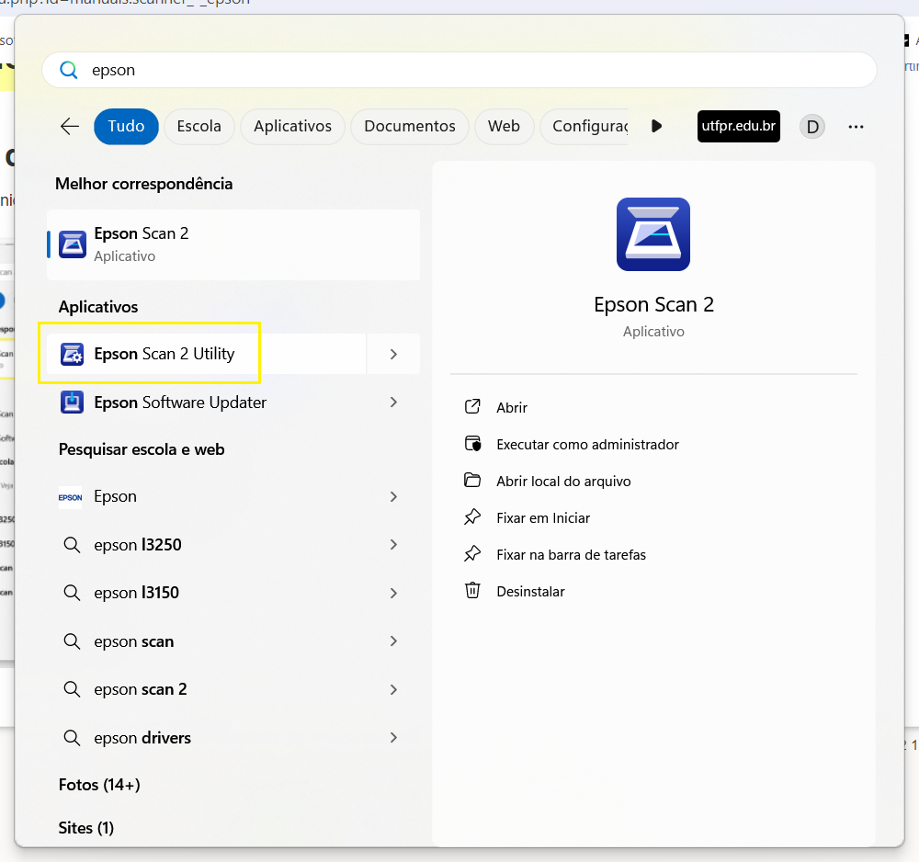This screenshot has width=919, height=862.
Task: Expand the epson l3250 suggestion arrow
Action: [393, 545]
